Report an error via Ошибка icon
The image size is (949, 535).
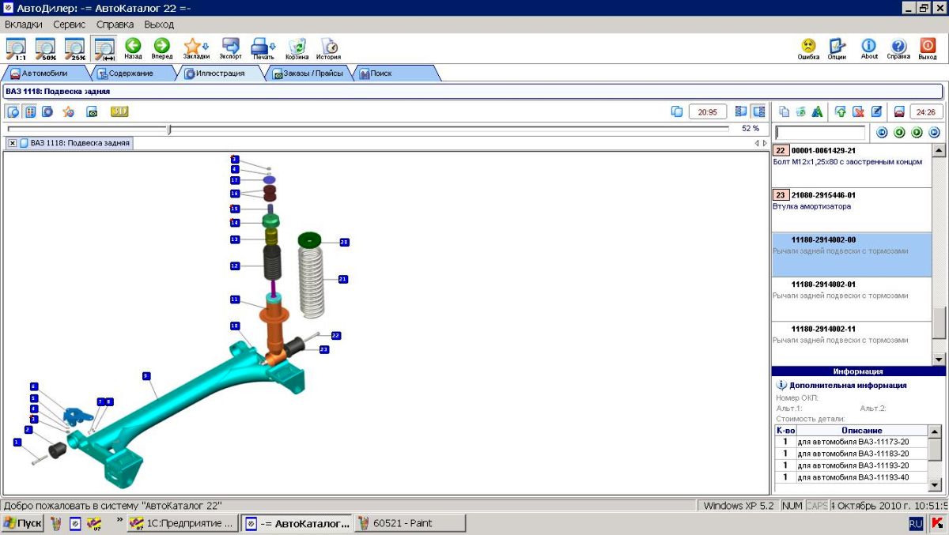point(808,48)
